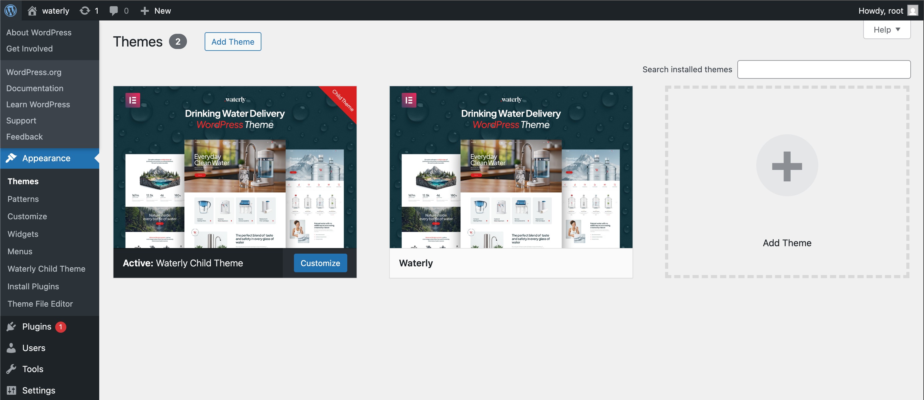Select Appearance in the sidebar
This screenshot has height=400, width=924.
click(50, 158)
